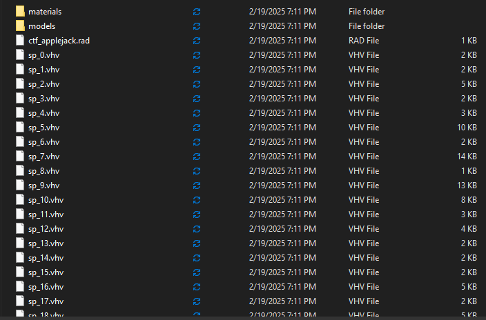The width and height of the screenshot is (486, 320).
Task: Click sync status icon for sp_0.vhv
Action: pos(197,55)
